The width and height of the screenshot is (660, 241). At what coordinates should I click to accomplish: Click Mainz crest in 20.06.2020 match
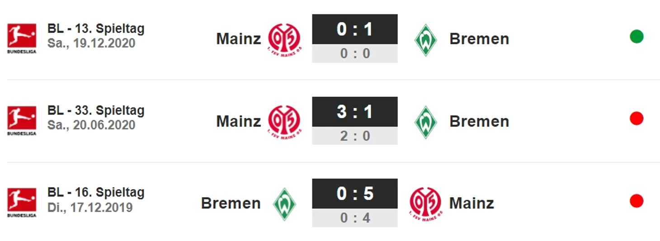[x=284, y=121]
